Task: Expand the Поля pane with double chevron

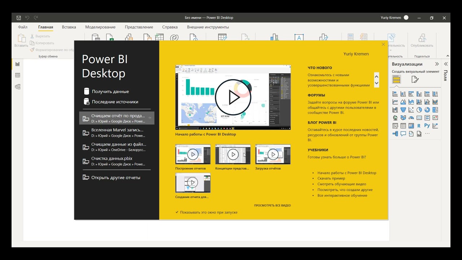Action: [446, 64]
